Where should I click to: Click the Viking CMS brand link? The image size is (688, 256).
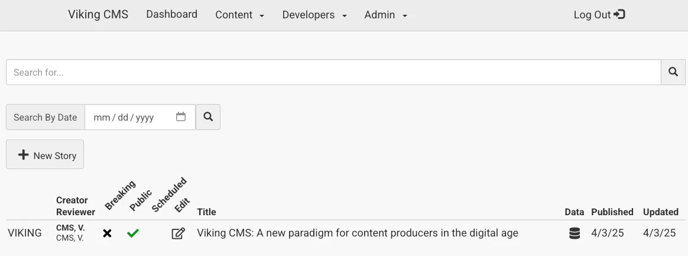point(98,14)
